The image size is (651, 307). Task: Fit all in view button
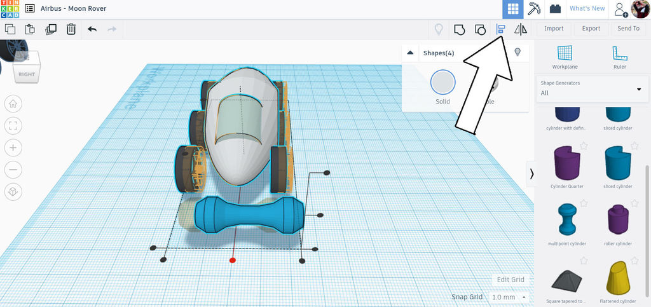coord(13,126)
